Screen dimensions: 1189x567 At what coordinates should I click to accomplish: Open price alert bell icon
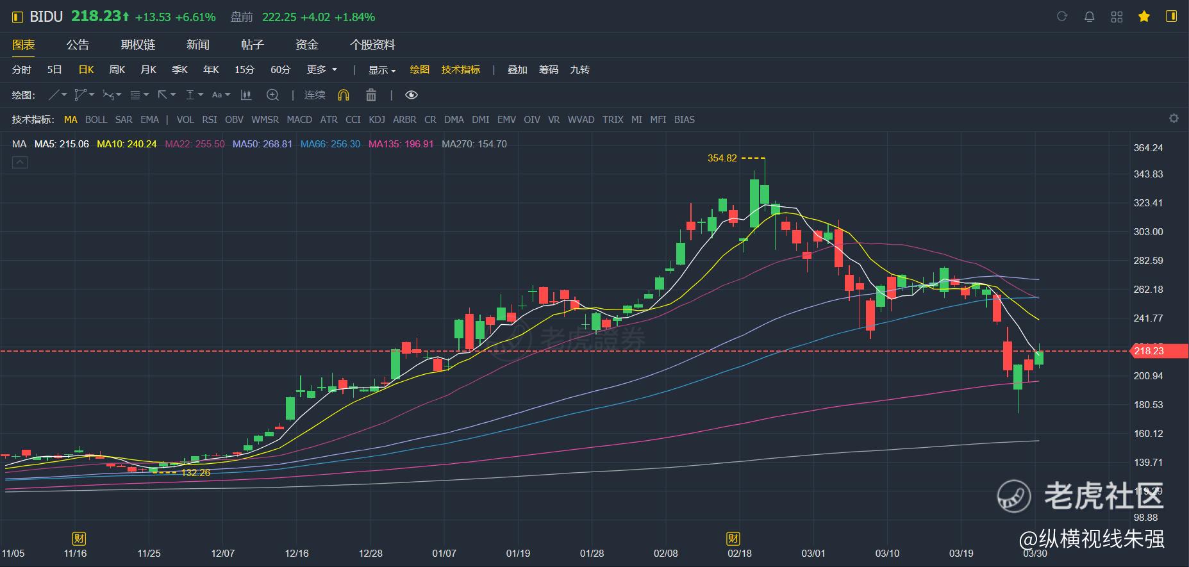coord(1089,17)
